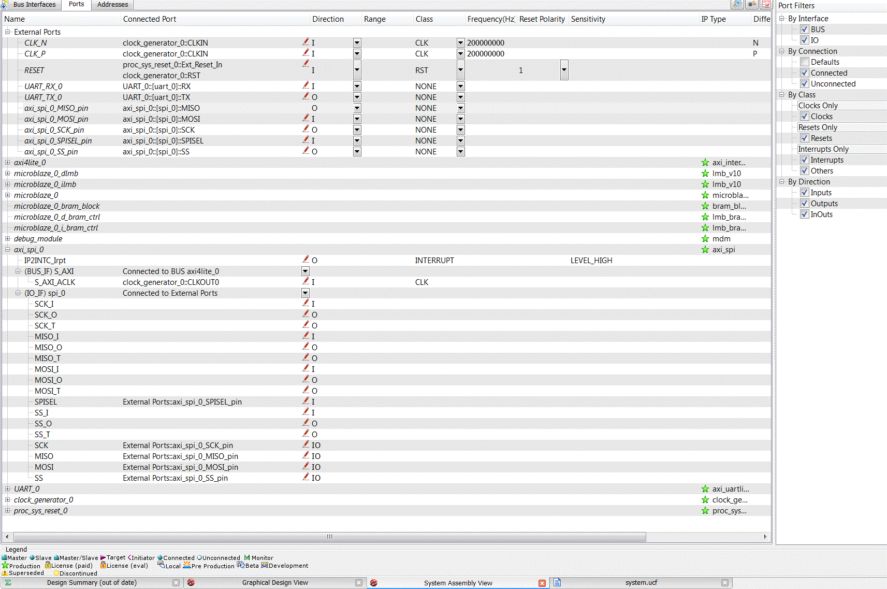887x589 pixels.
Task: Click the pencil icon beside IP2INTC_Irpt
Action: 306,259
